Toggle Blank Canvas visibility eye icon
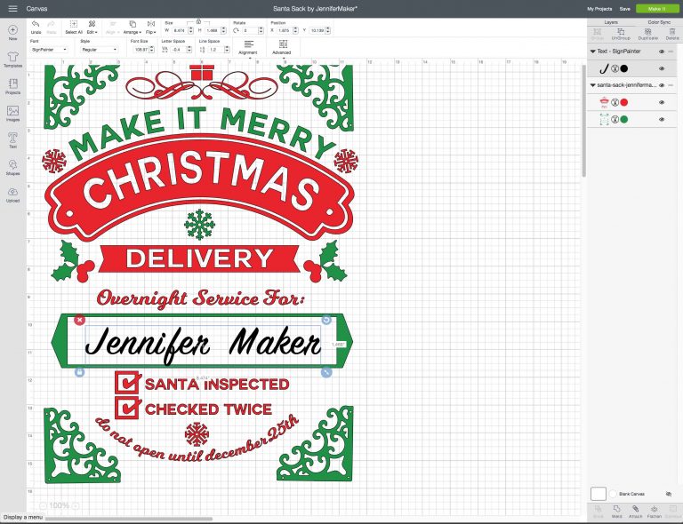This screenshot has height=524, width=683. [x=669, y=494]
